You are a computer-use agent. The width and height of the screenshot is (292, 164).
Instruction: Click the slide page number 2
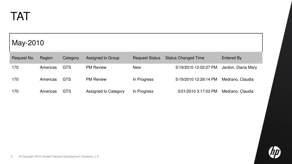point(11,157)
